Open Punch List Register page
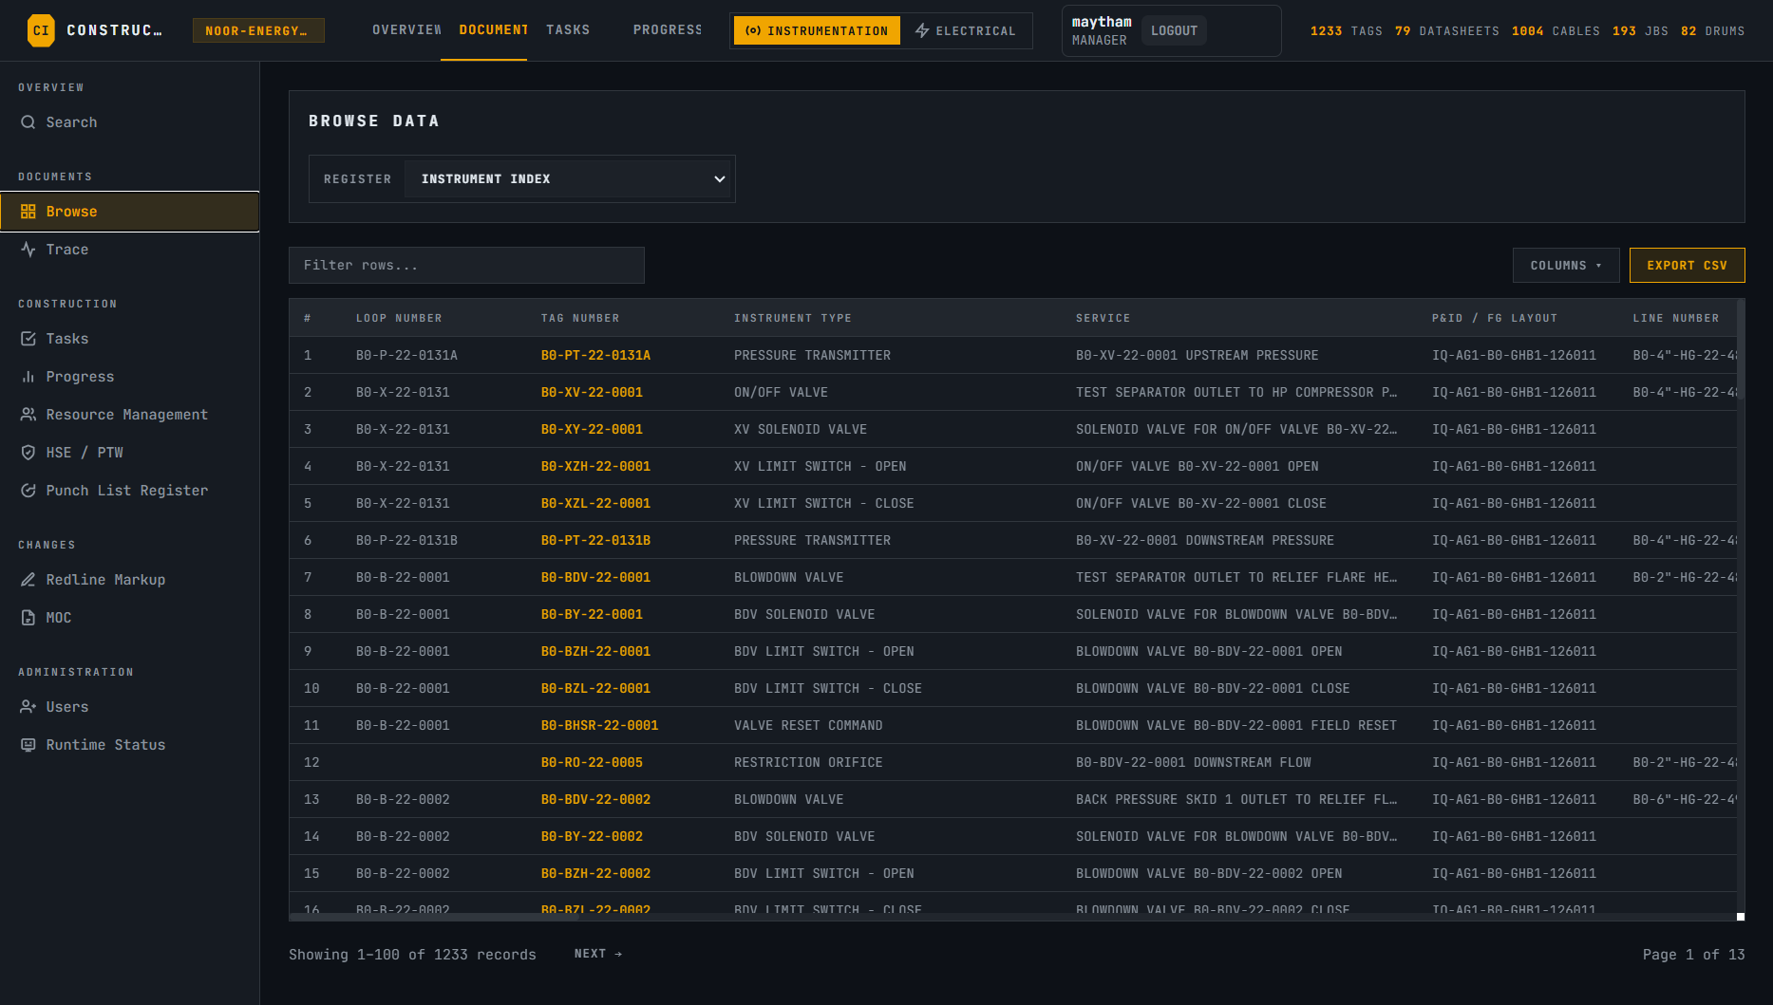Viewport: 1773px width, 1005px height. click(130, 491)
